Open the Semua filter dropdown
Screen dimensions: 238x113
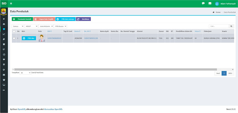tap(18, 26)
